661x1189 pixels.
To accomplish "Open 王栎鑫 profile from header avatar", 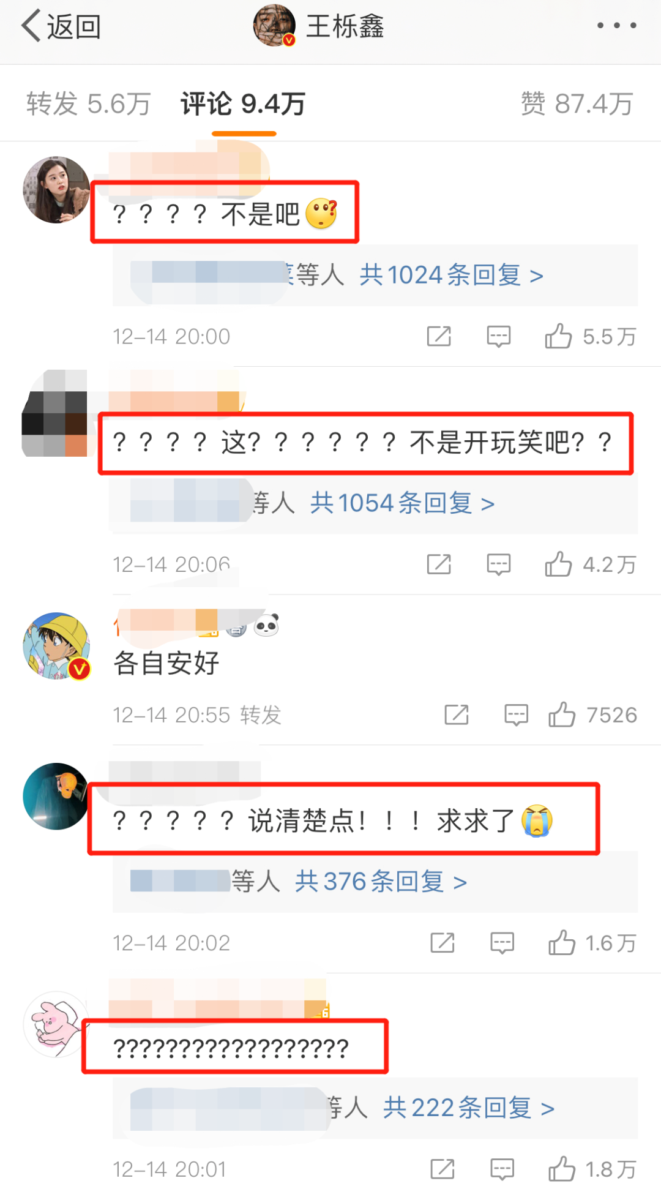I will tap(274, 26).
